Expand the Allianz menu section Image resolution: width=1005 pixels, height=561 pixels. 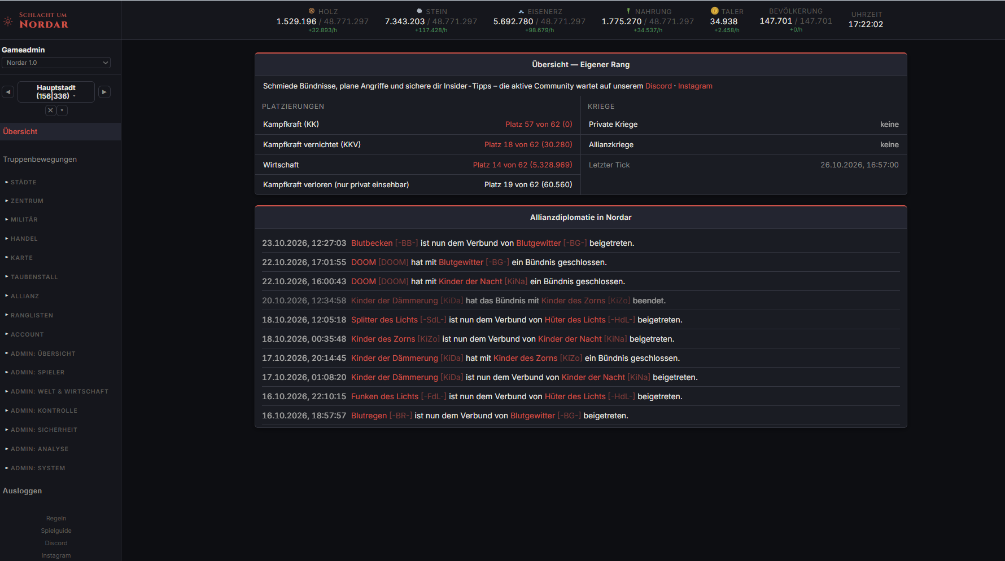pos(22,296)
